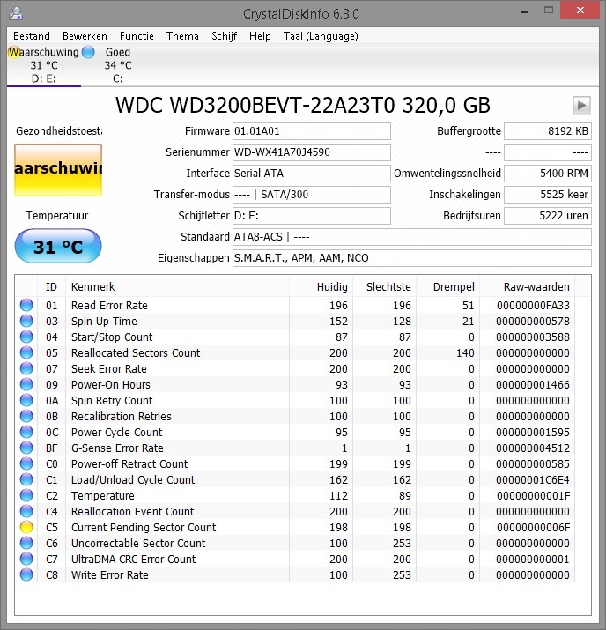Open the Bestand menu

point(32,36)
